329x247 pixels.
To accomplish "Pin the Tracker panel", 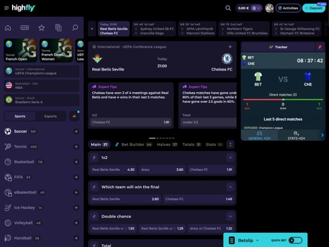I will point(320,47).
